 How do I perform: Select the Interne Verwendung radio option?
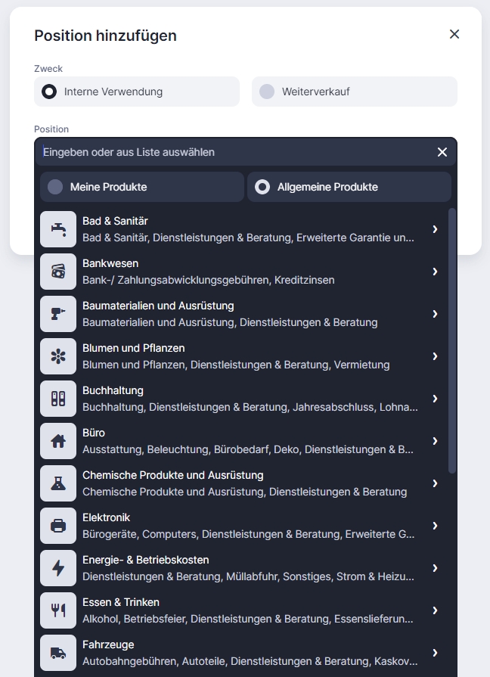(x=49, y=92)
